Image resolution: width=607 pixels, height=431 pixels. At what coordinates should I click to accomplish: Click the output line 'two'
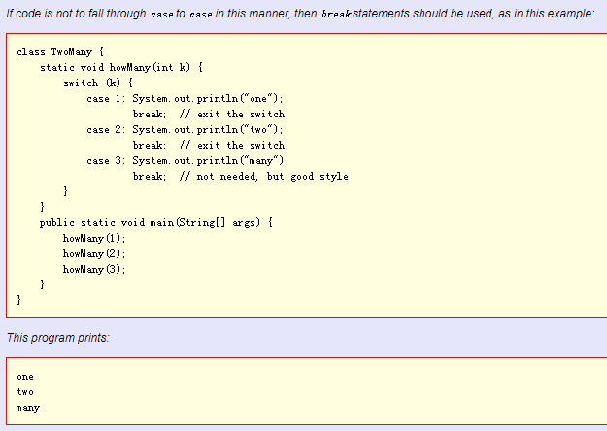(x=25, y=392)
